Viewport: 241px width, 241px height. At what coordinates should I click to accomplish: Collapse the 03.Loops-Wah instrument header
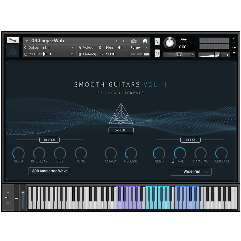click(27, 41)
